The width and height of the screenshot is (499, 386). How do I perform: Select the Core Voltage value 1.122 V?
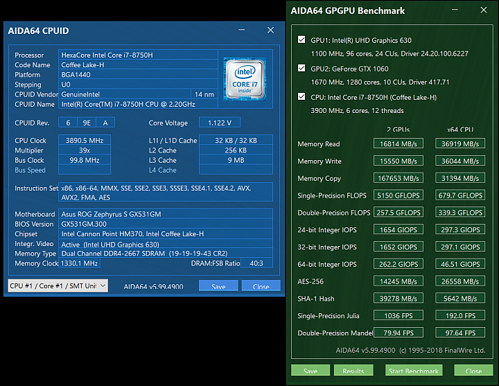(x=220, y=123)
